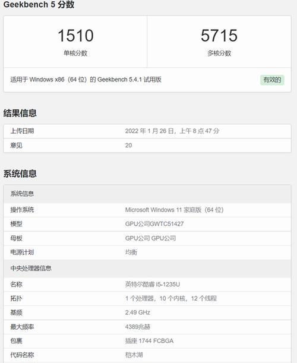Select the Geekbench 5 分数 heading

click(39, 4)
